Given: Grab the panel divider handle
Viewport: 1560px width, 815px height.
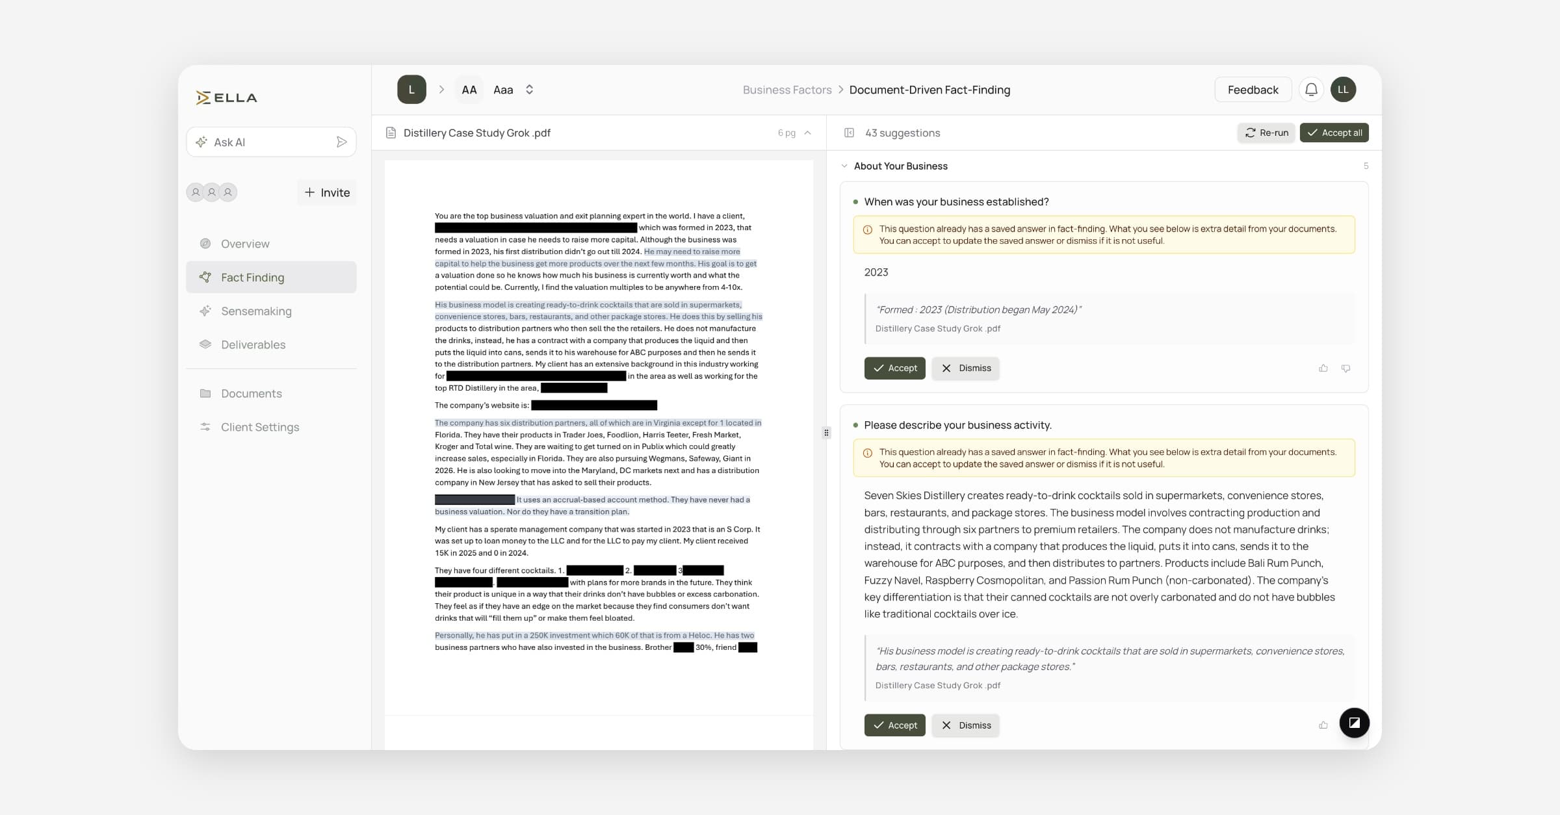Looking at the screenshot, I should [x=826, y=433].
